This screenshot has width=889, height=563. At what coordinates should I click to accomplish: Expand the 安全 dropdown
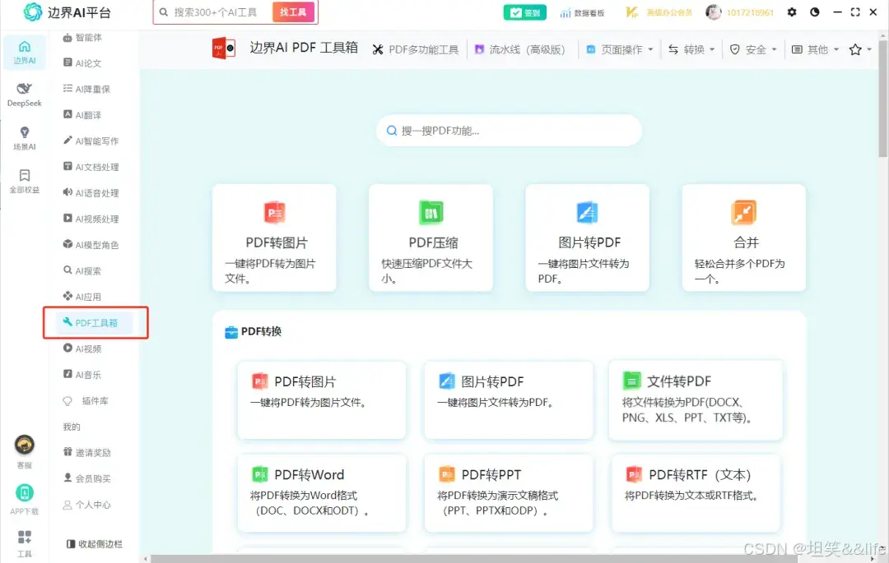tap(753, 50)
